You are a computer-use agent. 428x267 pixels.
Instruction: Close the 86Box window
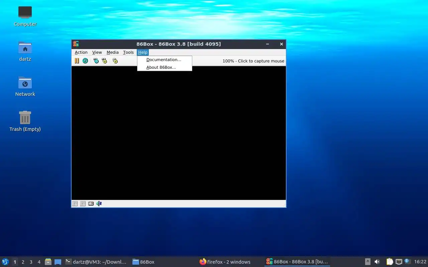click(x=282, y=44)
